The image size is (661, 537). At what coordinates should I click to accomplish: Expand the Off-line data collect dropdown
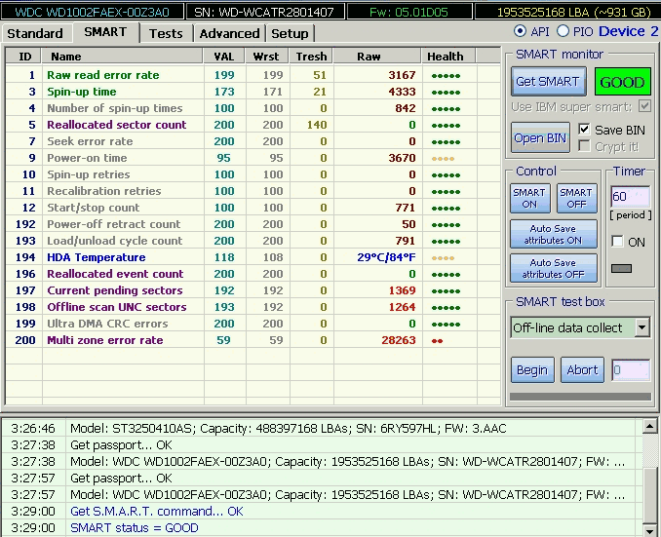(642, 327)
